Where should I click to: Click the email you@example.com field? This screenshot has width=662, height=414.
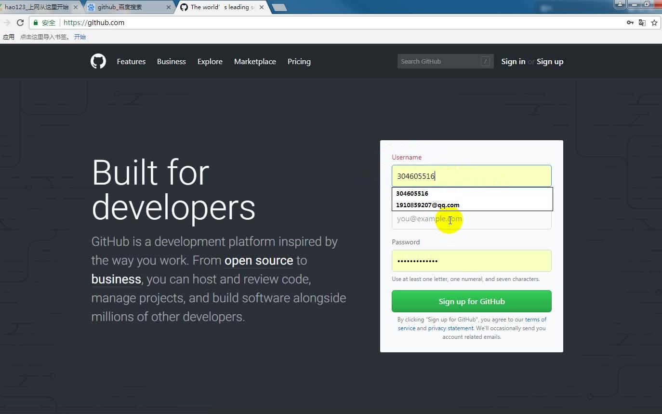point(472,220)
